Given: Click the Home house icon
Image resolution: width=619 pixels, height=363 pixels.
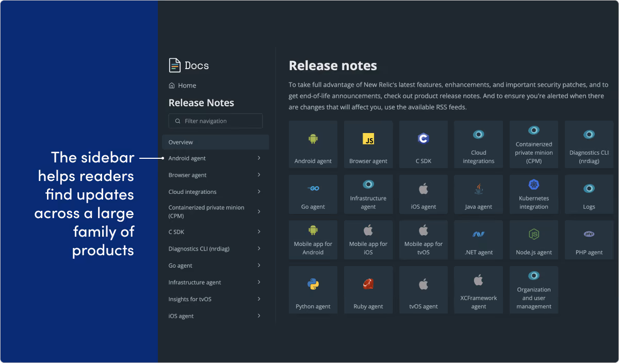Looking at the screenshot, I should [172, 86].
